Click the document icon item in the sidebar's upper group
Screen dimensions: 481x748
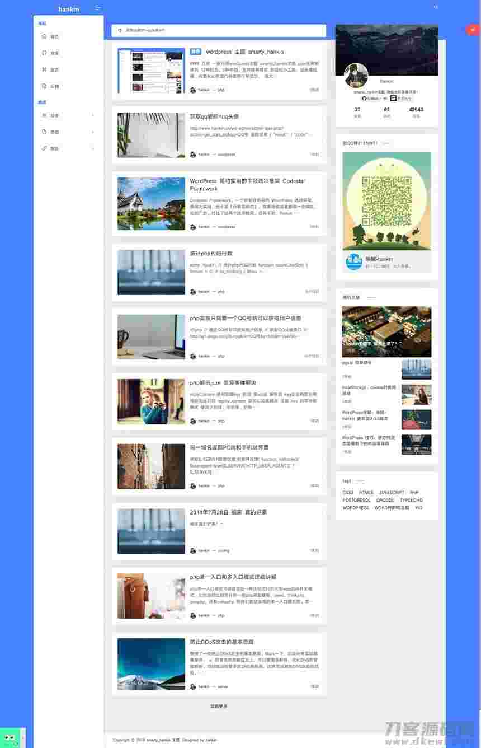pyautogui.click(x=44, y=86)
